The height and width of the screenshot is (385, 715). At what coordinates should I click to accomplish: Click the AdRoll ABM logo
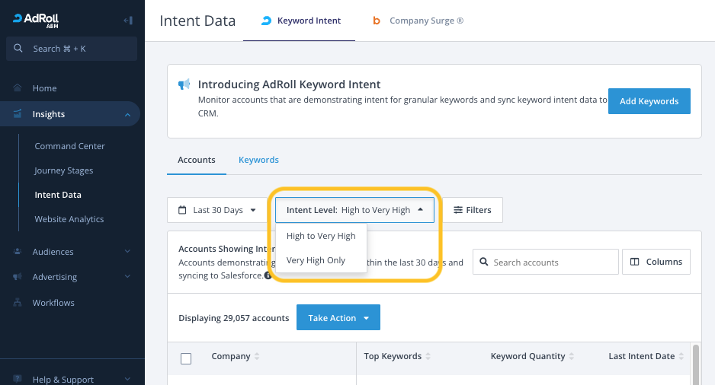tap(37, 20)
